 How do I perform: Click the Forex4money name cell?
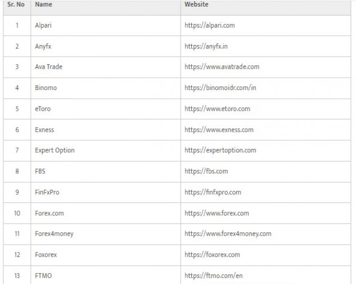[x=54, y=234]
